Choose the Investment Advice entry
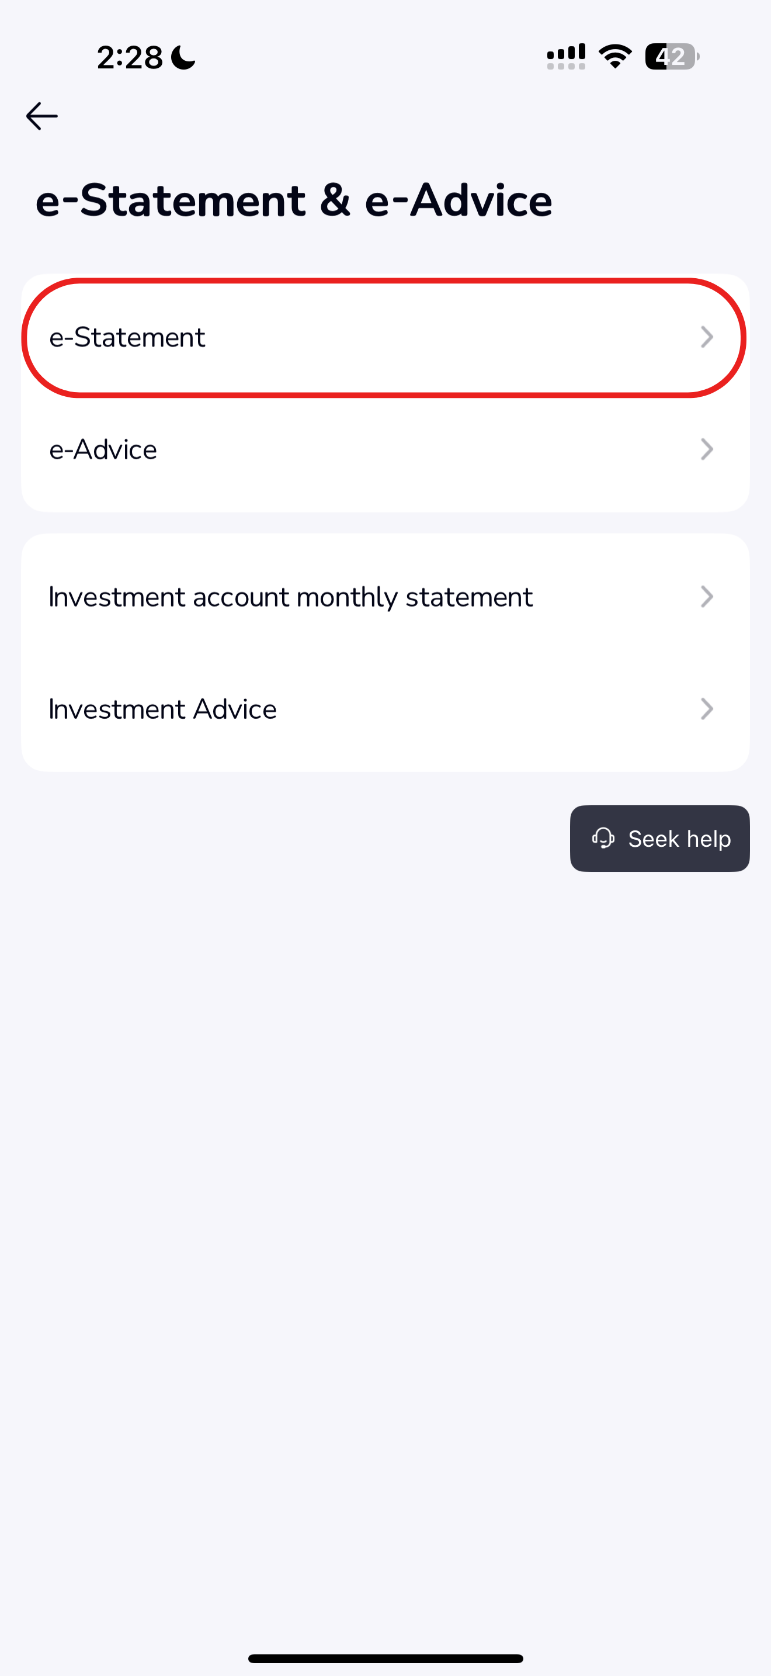Screen dimensions: 771x1676 162,708
